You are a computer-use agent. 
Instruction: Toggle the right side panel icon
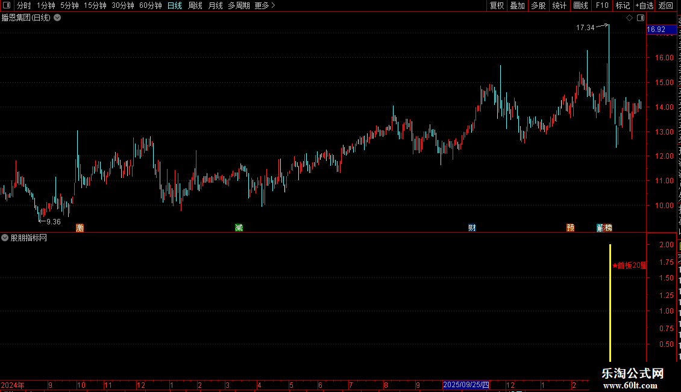(641, 18)
